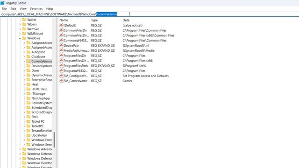Click the ProgramFilesDir string value icon
The width and height of the screenshot is (299, 168).
[61, 56]
